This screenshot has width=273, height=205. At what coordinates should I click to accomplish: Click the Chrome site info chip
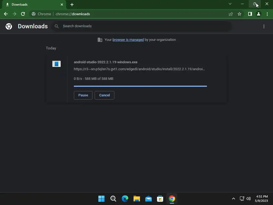click(41, 14)
